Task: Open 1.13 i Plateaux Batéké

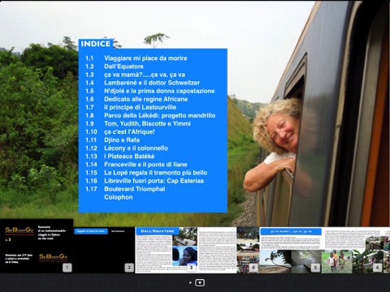Action: point(120,157)
